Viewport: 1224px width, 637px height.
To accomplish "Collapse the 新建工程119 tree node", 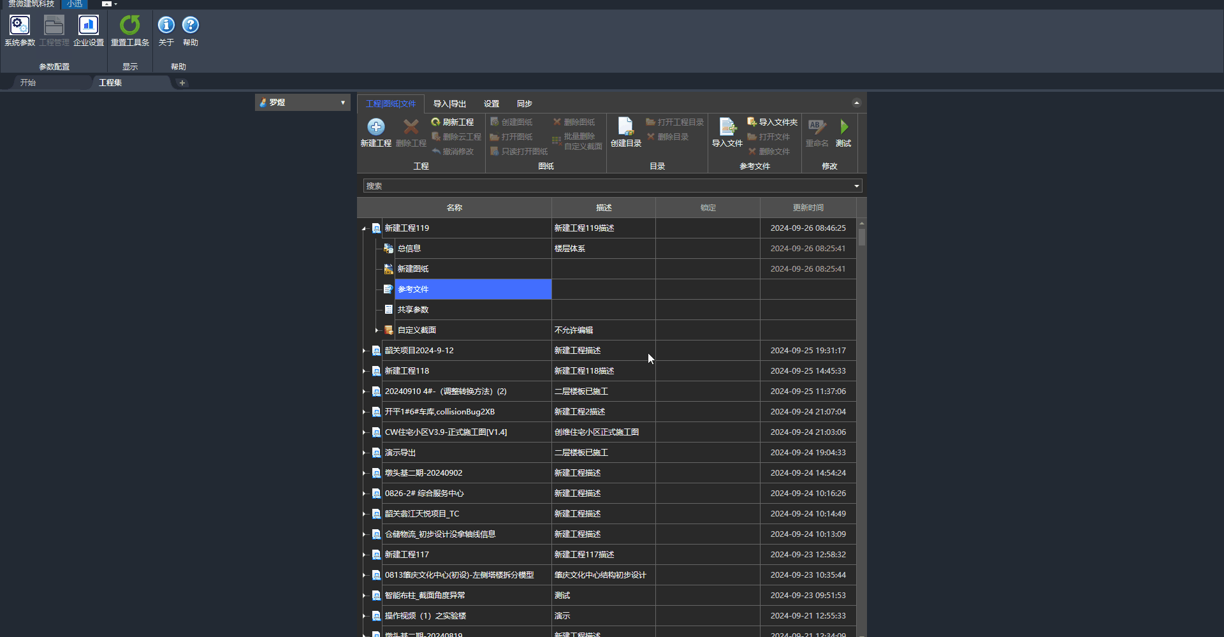I will (364, 228).
